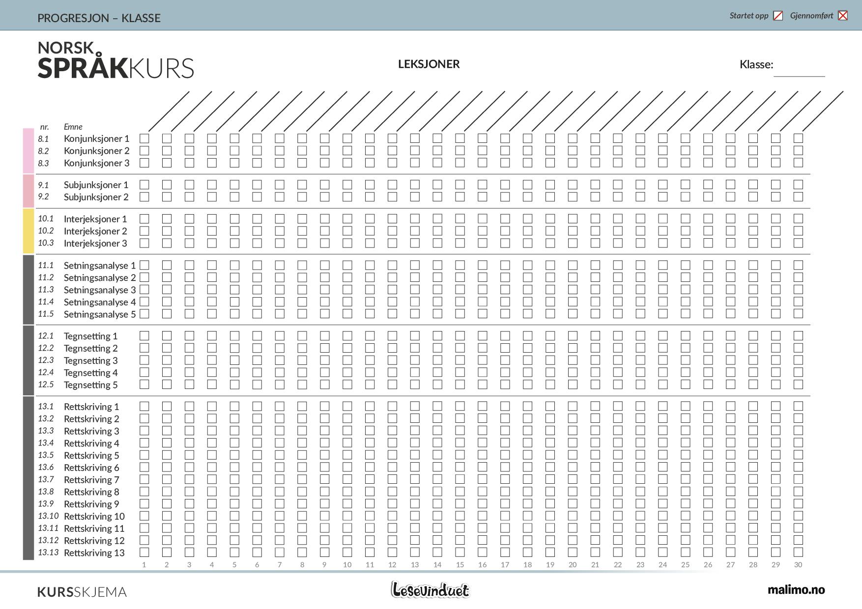This screenshot has height=609, width=862.
Task: Tick Subjunksjoner 1 checkbox in column 10
Action: [x=347, y=185]
